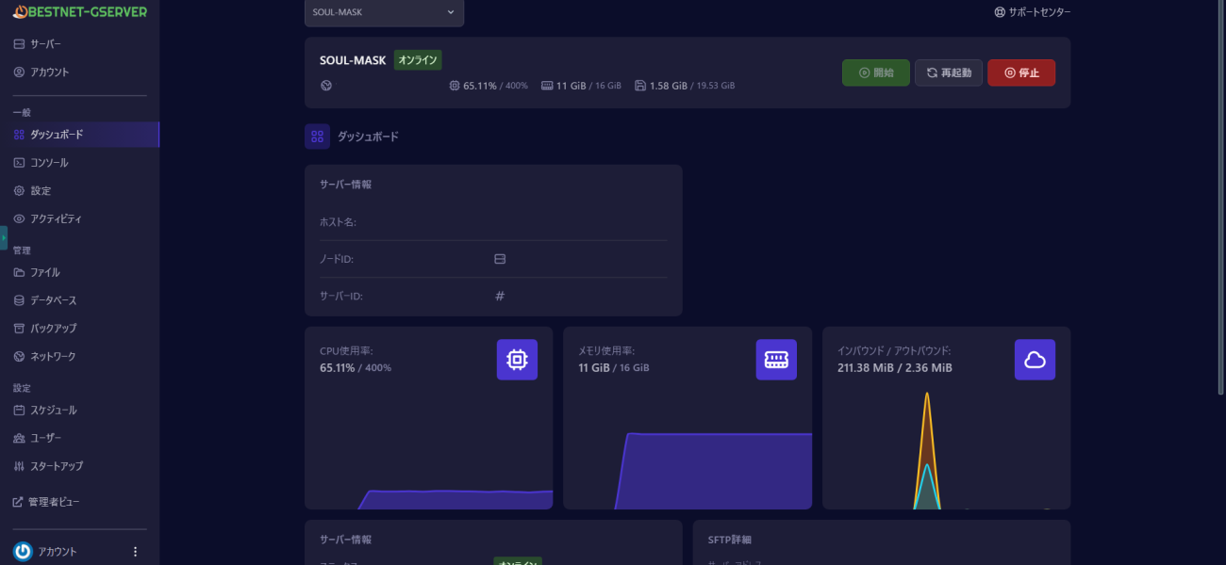Open the account three-dot menu
The height and width of the screenshot is (565, 1226).
(135, 552)
